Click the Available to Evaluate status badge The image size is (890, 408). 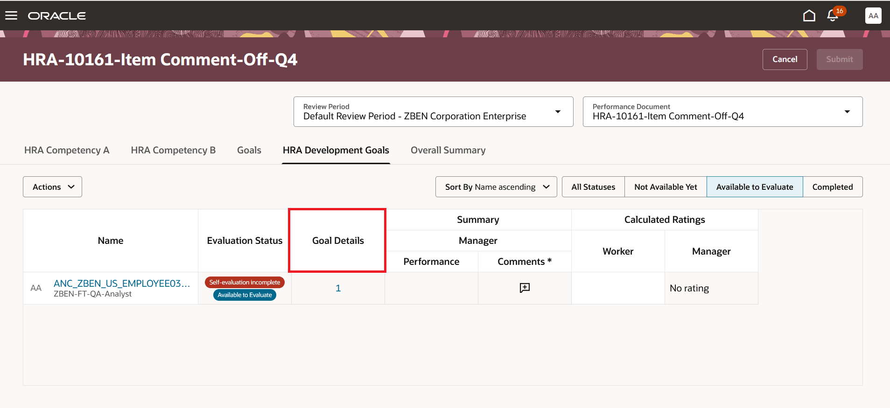click(245, 295)
